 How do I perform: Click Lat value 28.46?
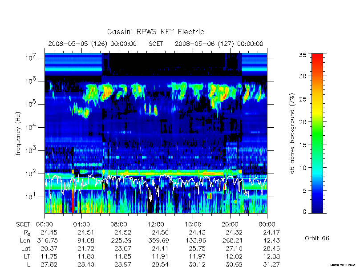coord(271,249)
